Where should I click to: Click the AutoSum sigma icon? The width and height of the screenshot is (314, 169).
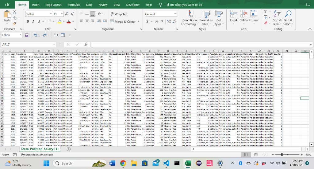click(x=266, y=12)
